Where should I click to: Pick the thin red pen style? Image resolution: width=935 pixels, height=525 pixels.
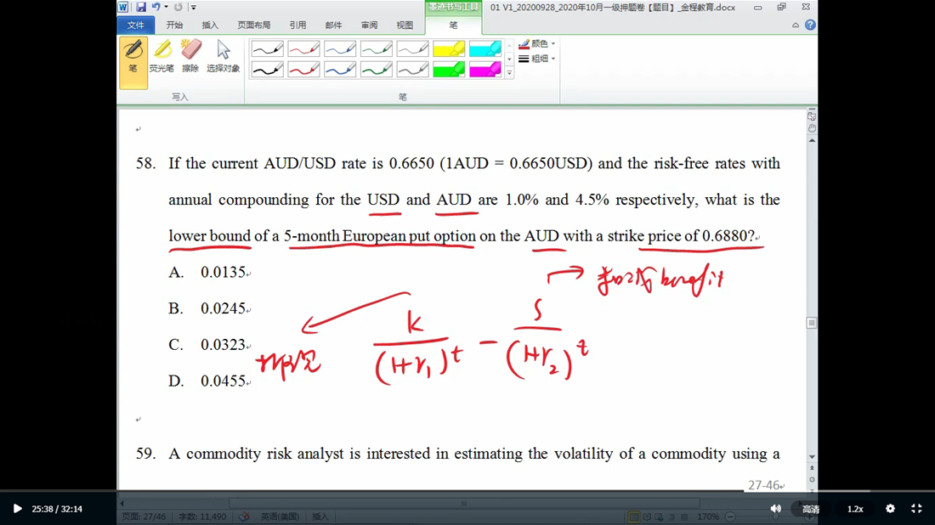pos(303,49)
